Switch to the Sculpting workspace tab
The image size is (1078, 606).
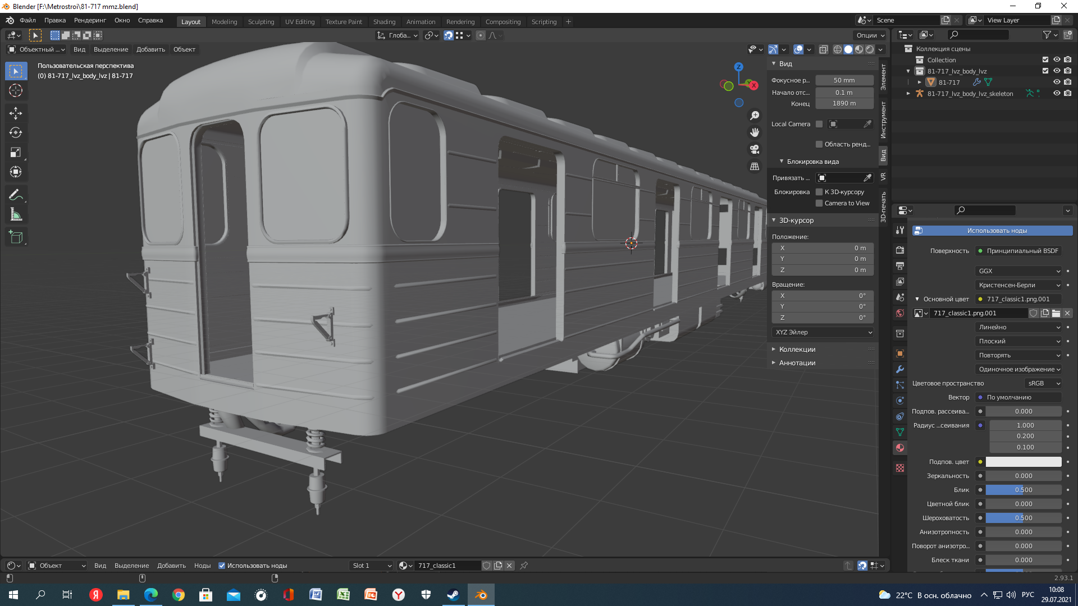tap(261, 22)
